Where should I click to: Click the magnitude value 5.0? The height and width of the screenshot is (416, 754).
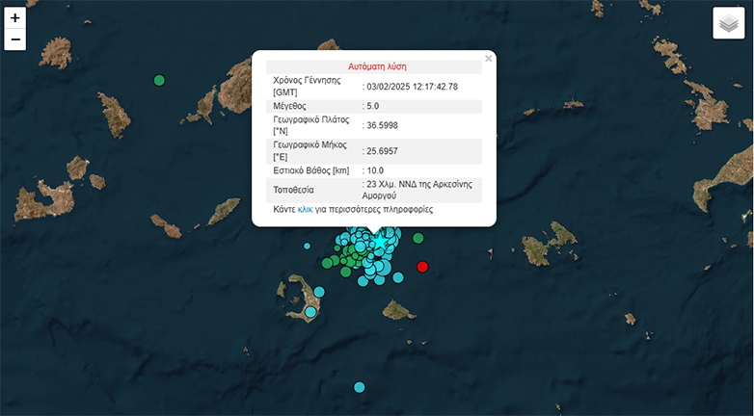point(374,106)
